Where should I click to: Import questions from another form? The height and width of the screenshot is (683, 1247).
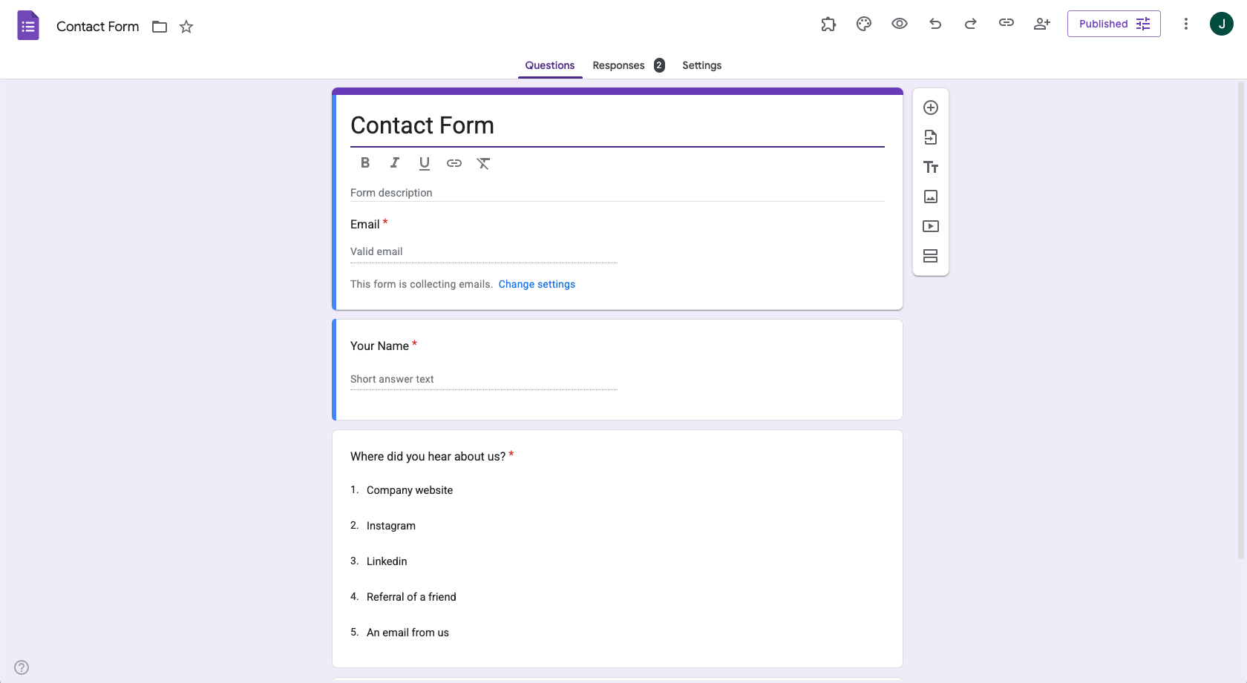click(x=930, y=137)
